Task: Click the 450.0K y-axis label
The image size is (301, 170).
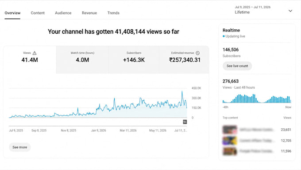Action: 196,88
